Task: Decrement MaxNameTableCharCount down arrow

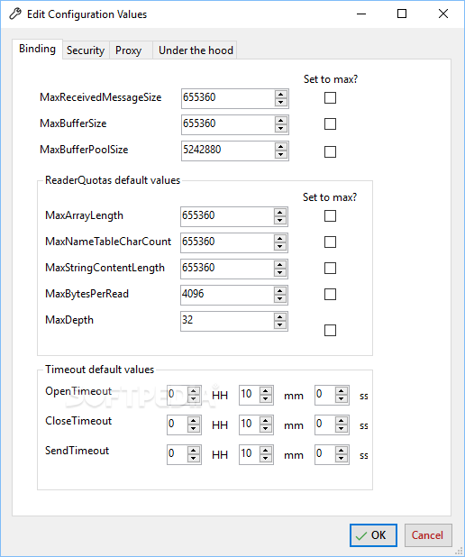Action: click(280, 247)
